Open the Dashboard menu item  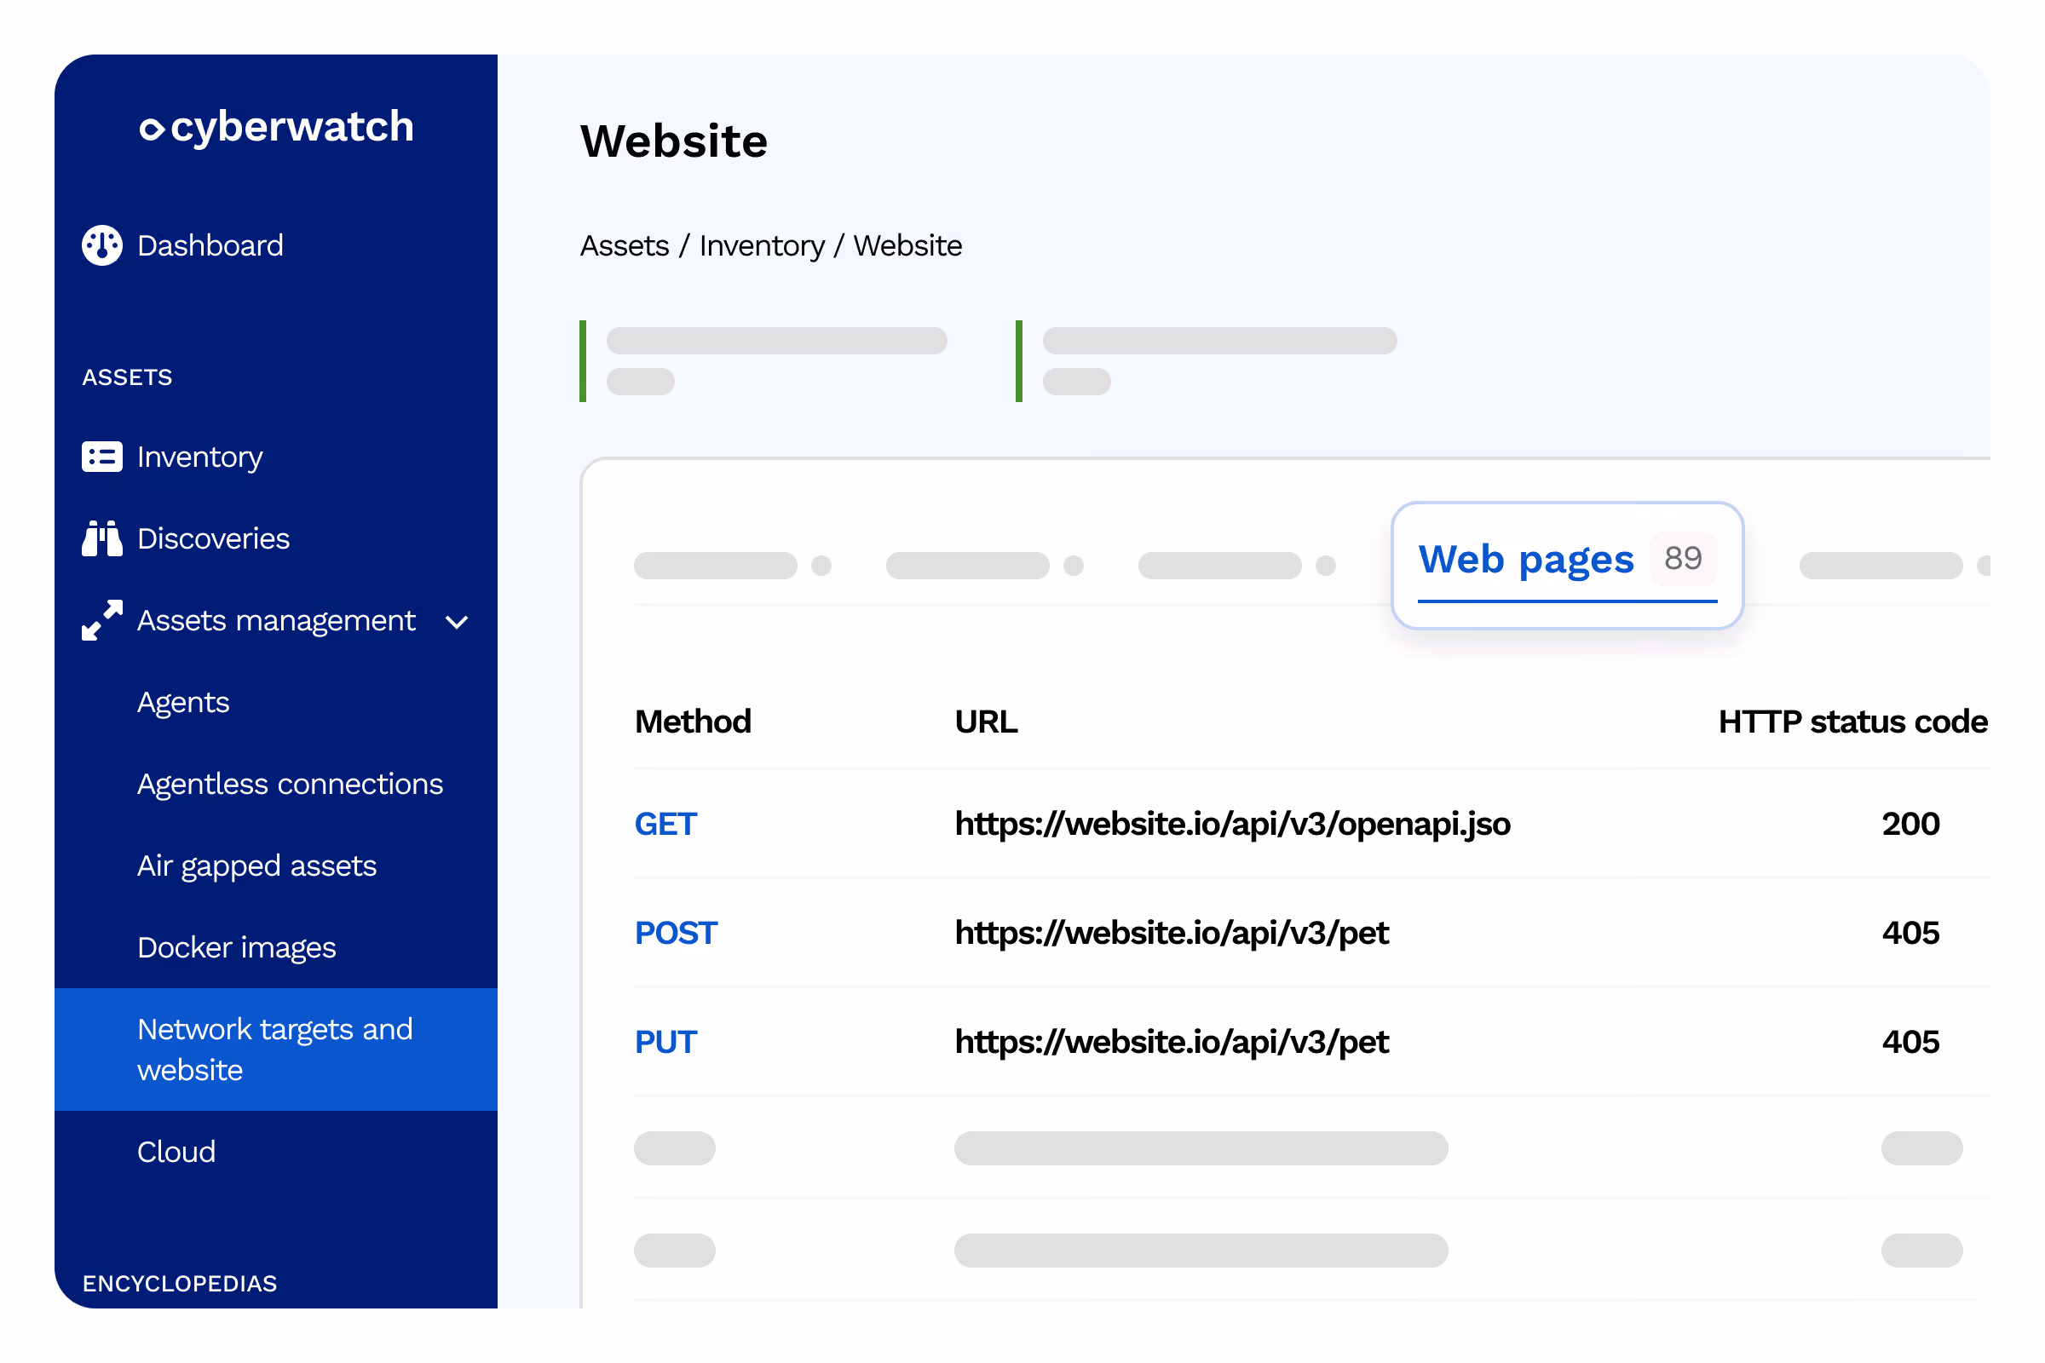coord(210,245)
